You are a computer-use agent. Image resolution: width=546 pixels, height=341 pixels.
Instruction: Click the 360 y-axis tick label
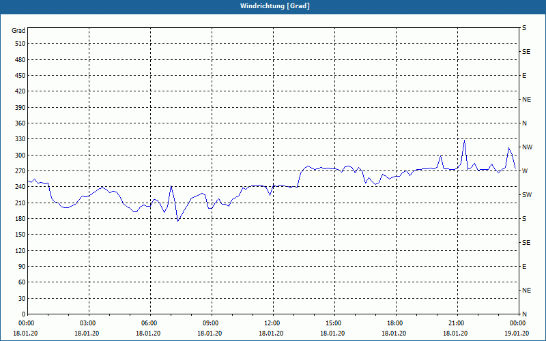point(20,123)
